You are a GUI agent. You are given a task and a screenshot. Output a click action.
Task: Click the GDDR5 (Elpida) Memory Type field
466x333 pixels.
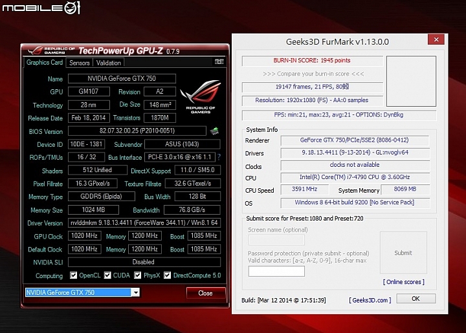[x=102, y=196]
